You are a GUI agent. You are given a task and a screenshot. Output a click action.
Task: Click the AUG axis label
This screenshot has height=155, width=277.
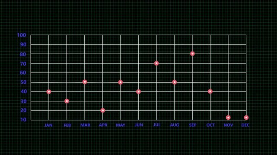click(x=175, y=125)
